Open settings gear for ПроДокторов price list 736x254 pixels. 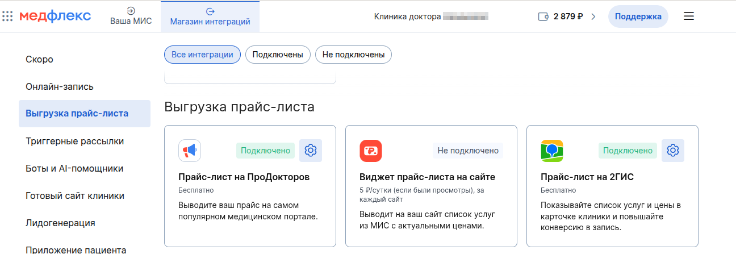pyautogui.click(x=310, y=151)
